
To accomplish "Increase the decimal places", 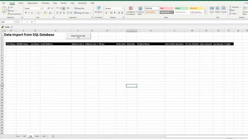I will tap(119, 13).
